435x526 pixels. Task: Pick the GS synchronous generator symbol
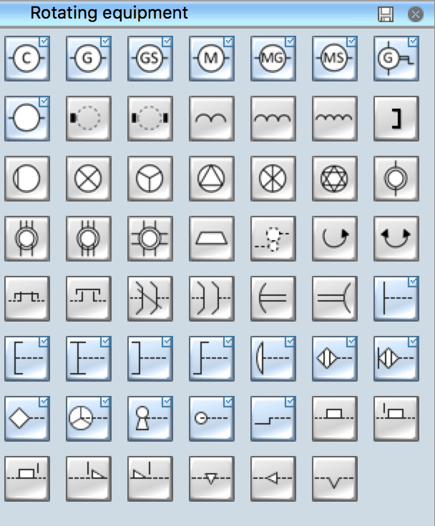(x=150, y=59)
